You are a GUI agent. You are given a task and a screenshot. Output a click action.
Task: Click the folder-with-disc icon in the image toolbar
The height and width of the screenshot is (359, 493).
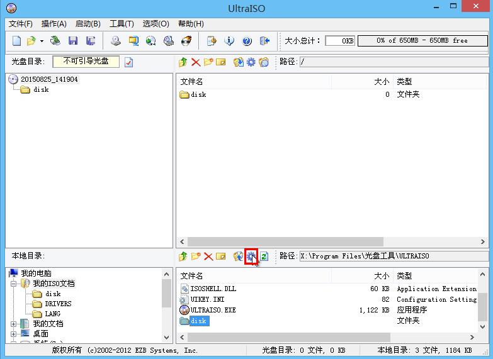264,62
